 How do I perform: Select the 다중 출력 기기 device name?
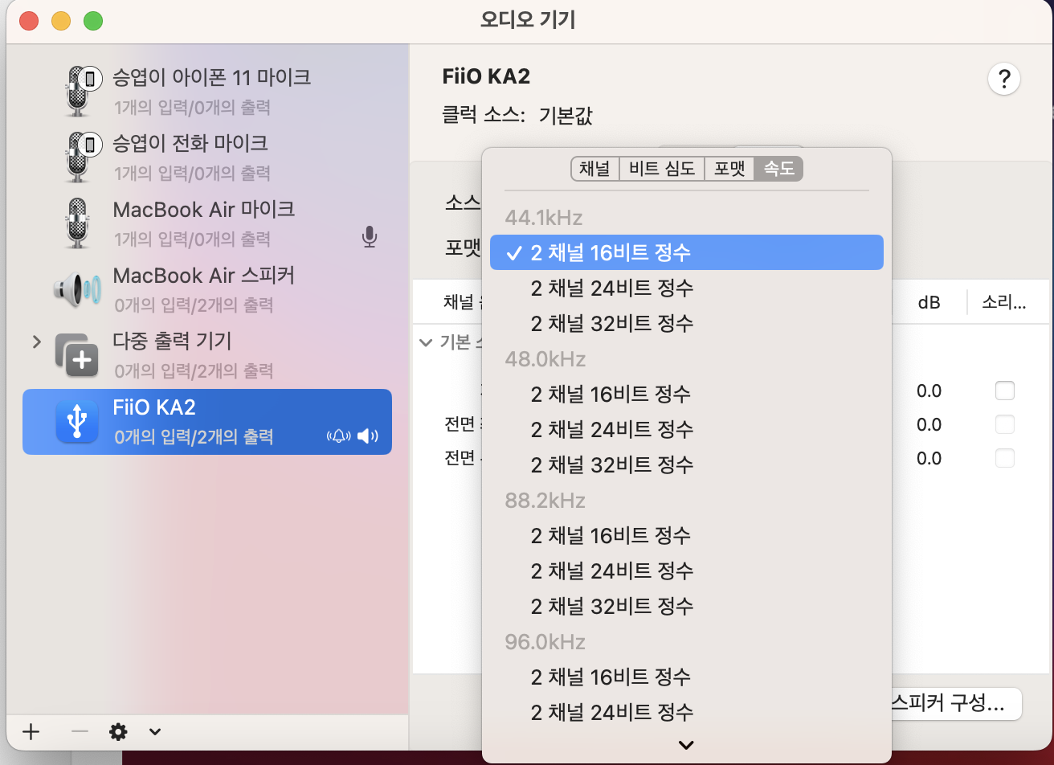172,341
